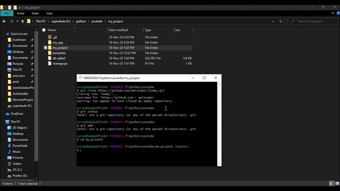340x191 pixels.
Task: Open OneDrive in navigation pane
Action: click(x=16, y=114)
